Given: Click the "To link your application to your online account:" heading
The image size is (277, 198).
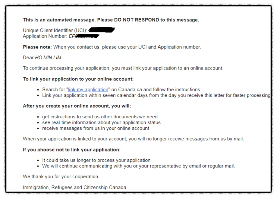Looking at the screenshot, I should (x=78, y=79).
